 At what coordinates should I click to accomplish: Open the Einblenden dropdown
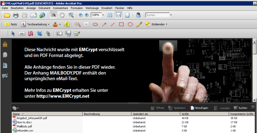click(x=156, y=24)
